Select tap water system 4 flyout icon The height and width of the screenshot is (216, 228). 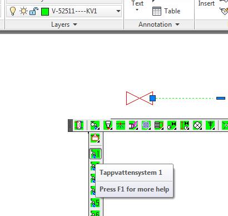pos(93,190)
